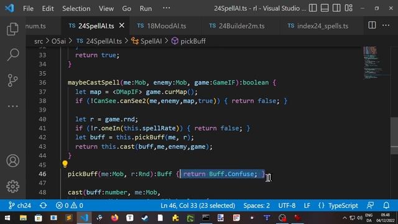398x224 pixels.
Task: Open Customize Layout button
Action: click(348, 8)
